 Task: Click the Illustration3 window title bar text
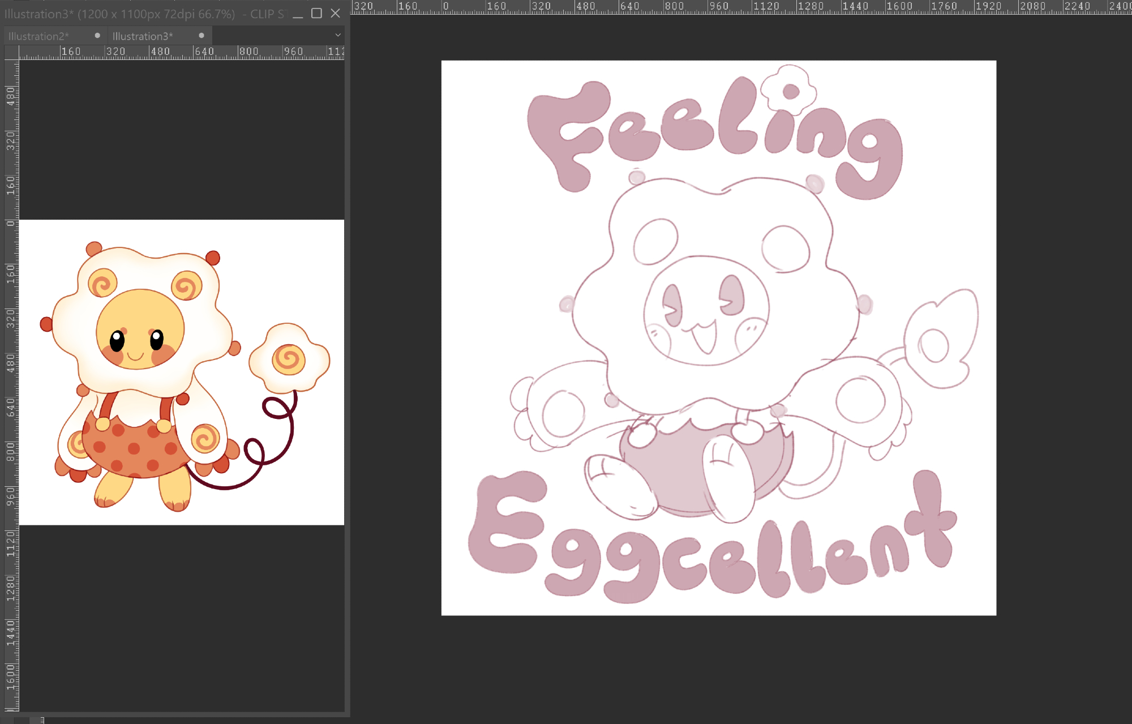tap(146, 14)
